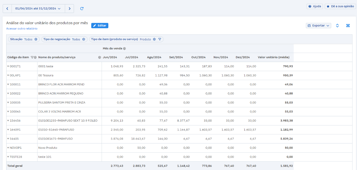Click the expand/collapse all rows icon

[x=337, y=26]
